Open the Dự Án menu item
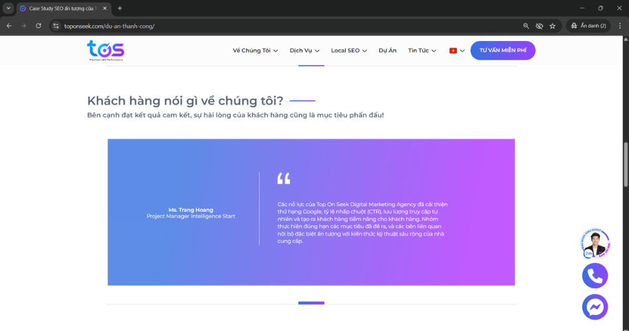The width and height of the screenshot is (629, 331). click(387, 50)
